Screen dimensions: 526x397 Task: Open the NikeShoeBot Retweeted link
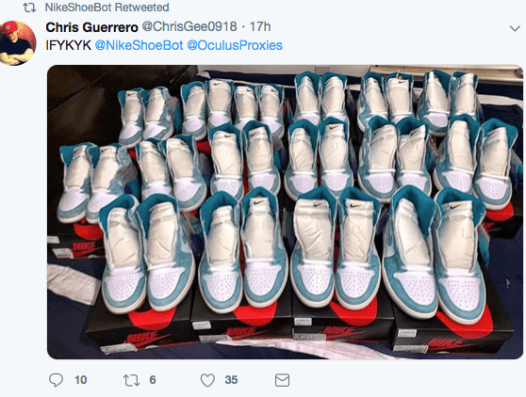[x=107, y=8]
